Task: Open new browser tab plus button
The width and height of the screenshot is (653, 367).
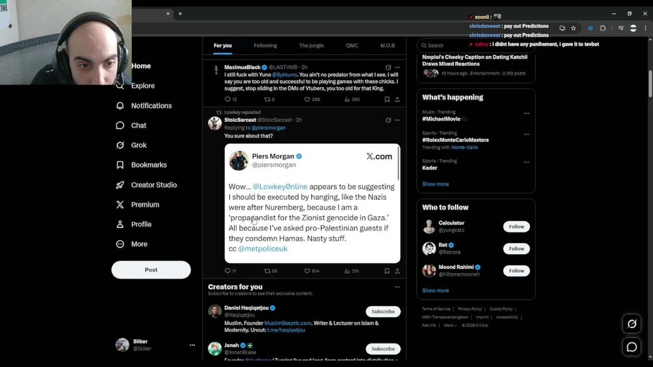Action: (x=180, y=14)
